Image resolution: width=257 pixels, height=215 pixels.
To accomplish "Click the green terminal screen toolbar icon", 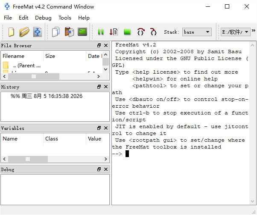I will [x=82, y=32].
